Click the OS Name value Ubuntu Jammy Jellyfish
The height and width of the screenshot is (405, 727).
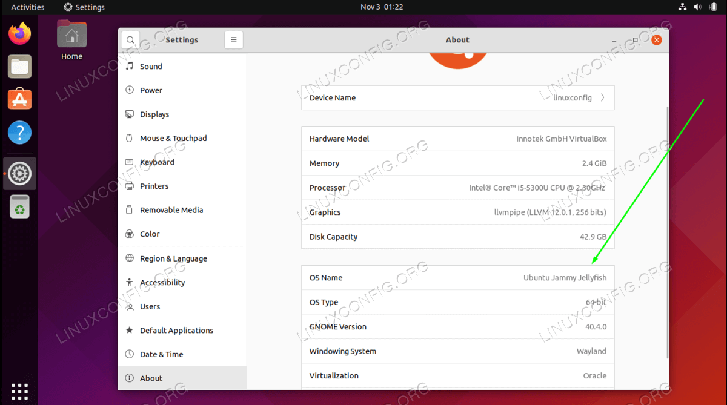565,278
